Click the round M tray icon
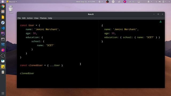 pyautogui.click(x=113, y=2)
